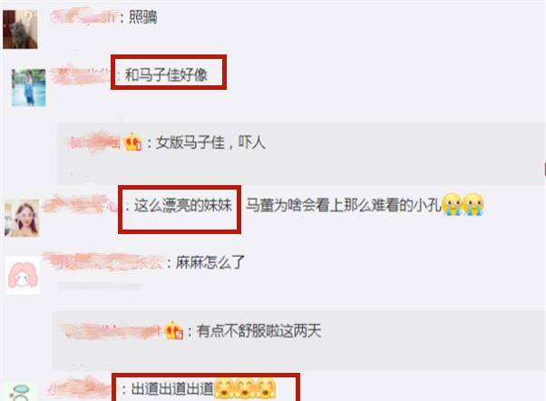Click the second crying emoji after 小孔
Viewport: 546px width, 401px height.
coord(473,204)
